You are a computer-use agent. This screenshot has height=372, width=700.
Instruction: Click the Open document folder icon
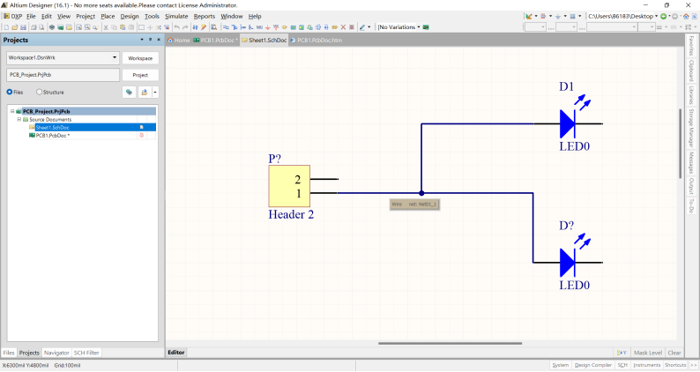click(x=14, y=27)
